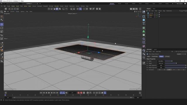The width and height of the screenshot is (187, 105).
Task: Click the Height Segments value field
Action: coord(161,67)
